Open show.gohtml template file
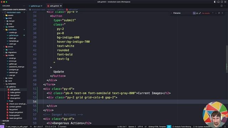 click(x=15, y=98)
